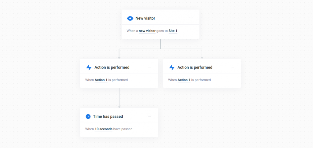Click the connector arrowhead entering right Action card
Screen dimensions: 313x148
pos(202,58)
